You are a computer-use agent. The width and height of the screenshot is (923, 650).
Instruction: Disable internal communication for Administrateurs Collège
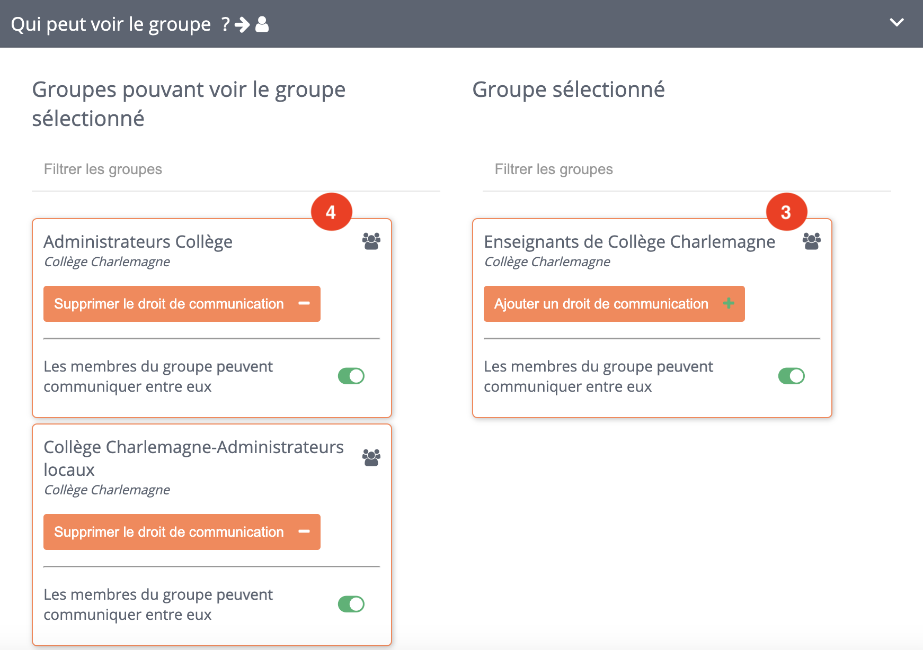[351, 376]
